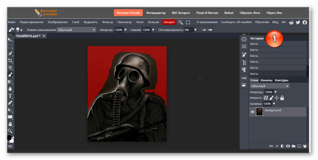318x160 pixels.
Task: Add adjustment layer with half-circle icon
Action: point(282,146)
